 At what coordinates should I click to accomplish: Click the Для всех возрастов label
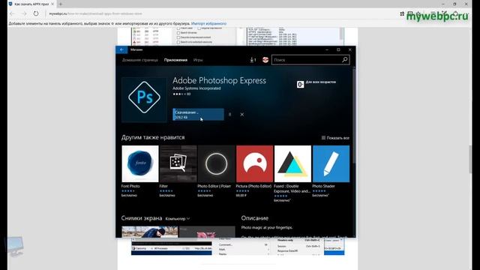[x=320, y=82]
